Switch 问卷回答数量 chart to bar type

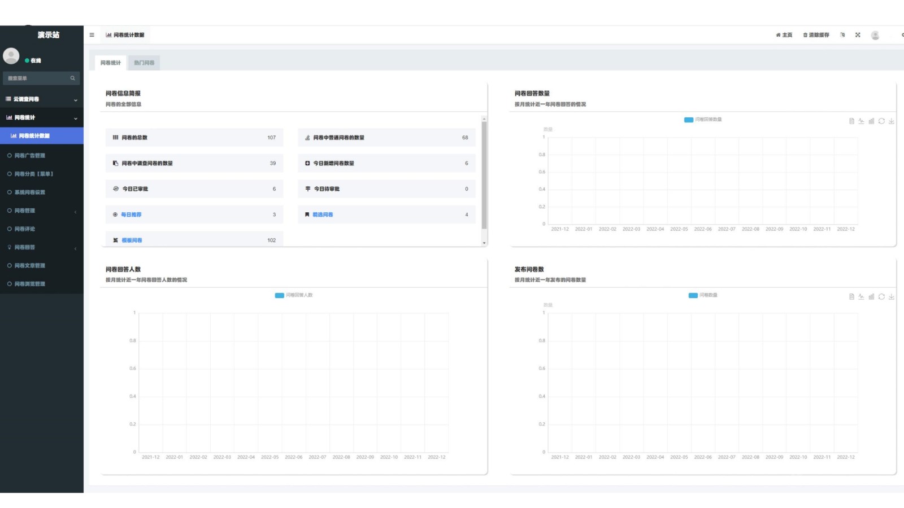871,121
